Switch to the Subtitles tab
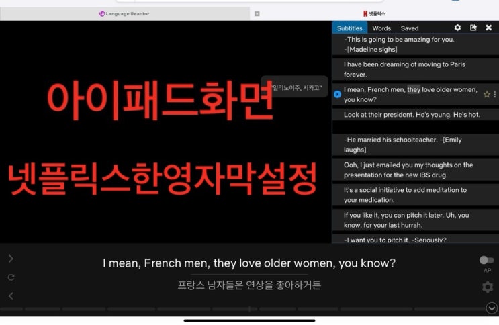499x325 pixels. coord(349,28)
